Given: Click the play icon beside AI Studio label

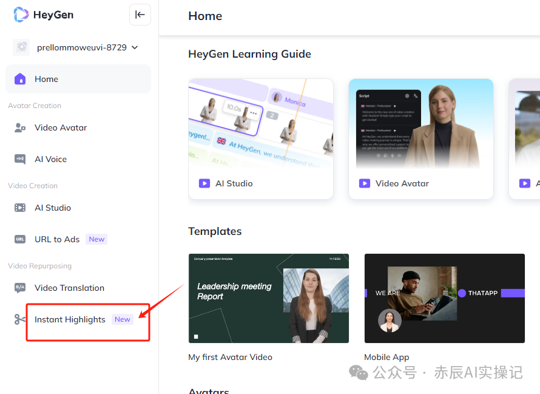Looking at the screenshot, I should (x=204, y=183).
